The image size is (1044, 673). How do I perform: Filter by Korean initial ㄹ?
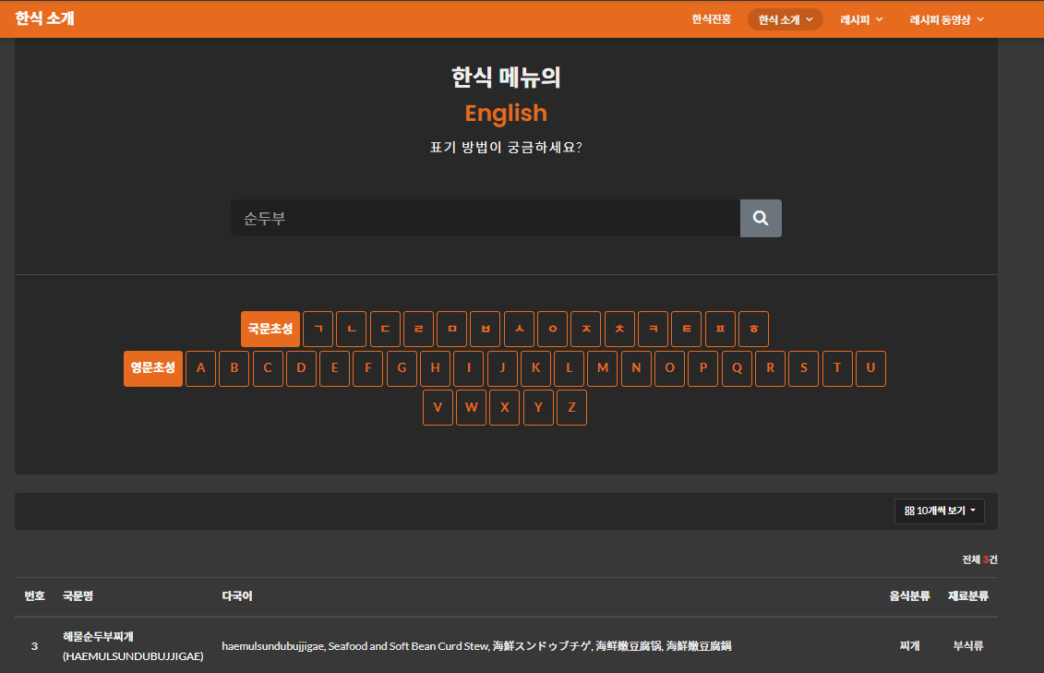coord(419,329)
